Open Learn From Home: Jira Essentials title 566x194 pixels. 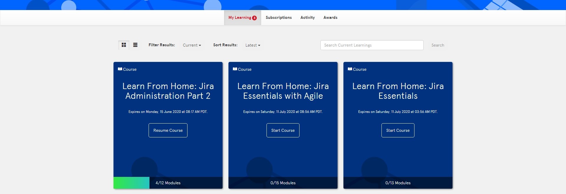click(x=398, y=91)
